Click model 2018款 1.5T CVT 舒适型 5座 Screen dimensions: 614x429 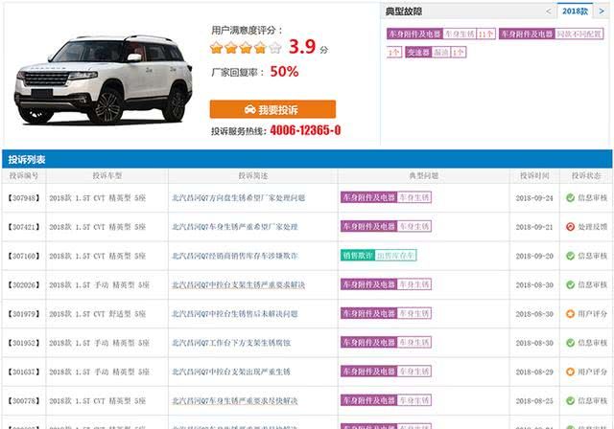pyautogui.click(x=98, y=314)
